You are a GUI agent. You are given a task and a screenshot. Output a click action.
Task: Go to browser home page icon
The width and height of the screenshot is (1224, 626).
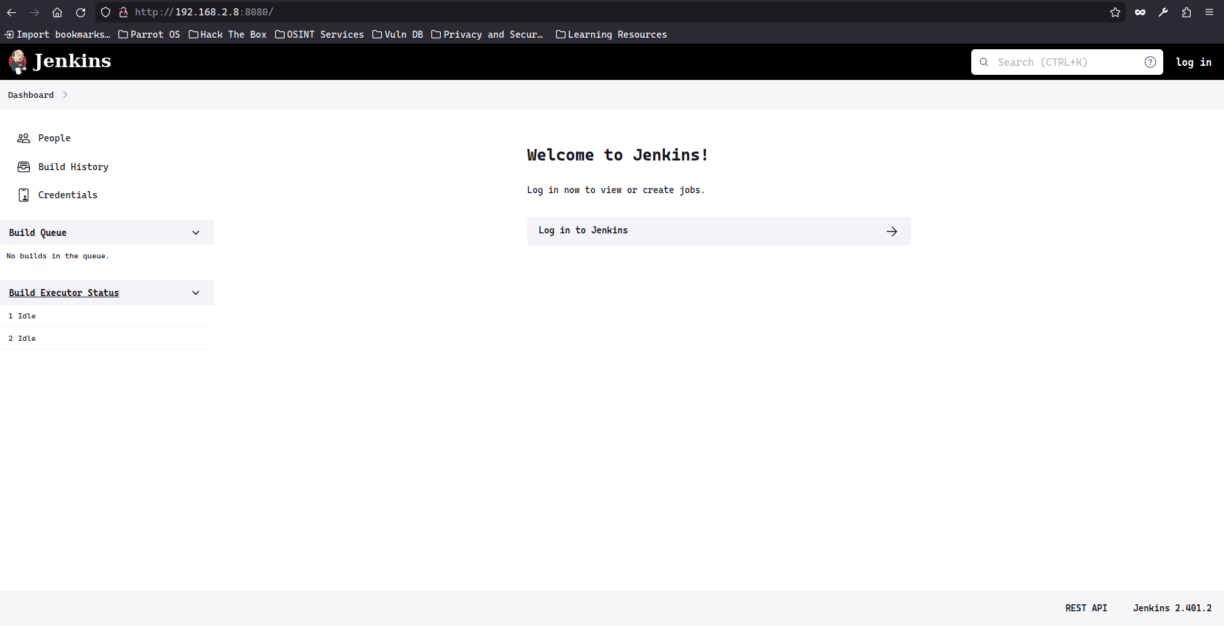[57, 12]
